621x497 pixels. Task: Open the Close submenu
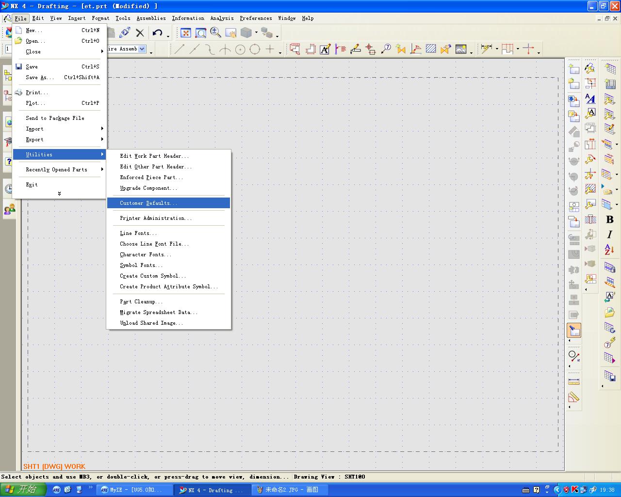click(59, 51)
